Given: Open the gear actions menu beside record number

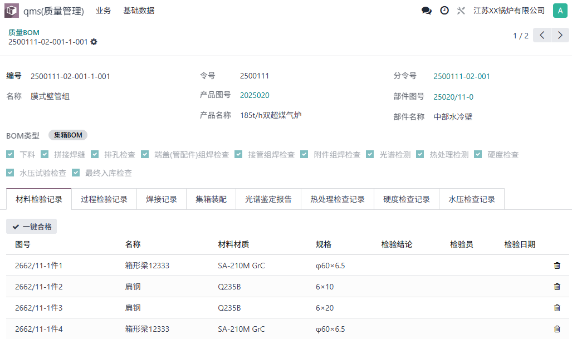Looking at the screenshot, I should click(94, 42).
